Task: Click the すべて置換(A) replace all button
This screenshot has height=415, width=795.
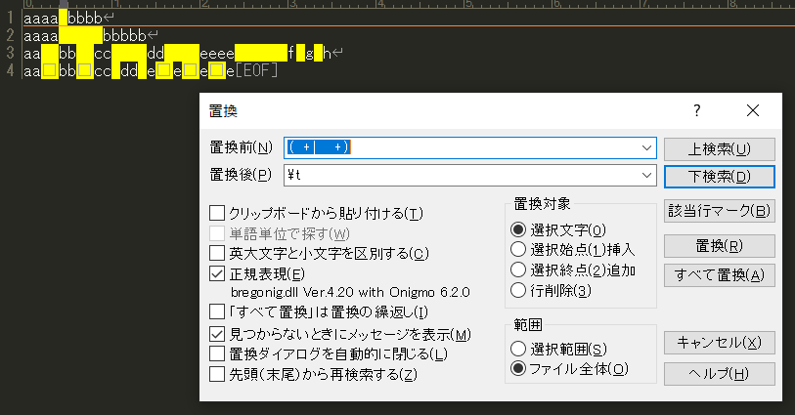Action: [720, 275]
